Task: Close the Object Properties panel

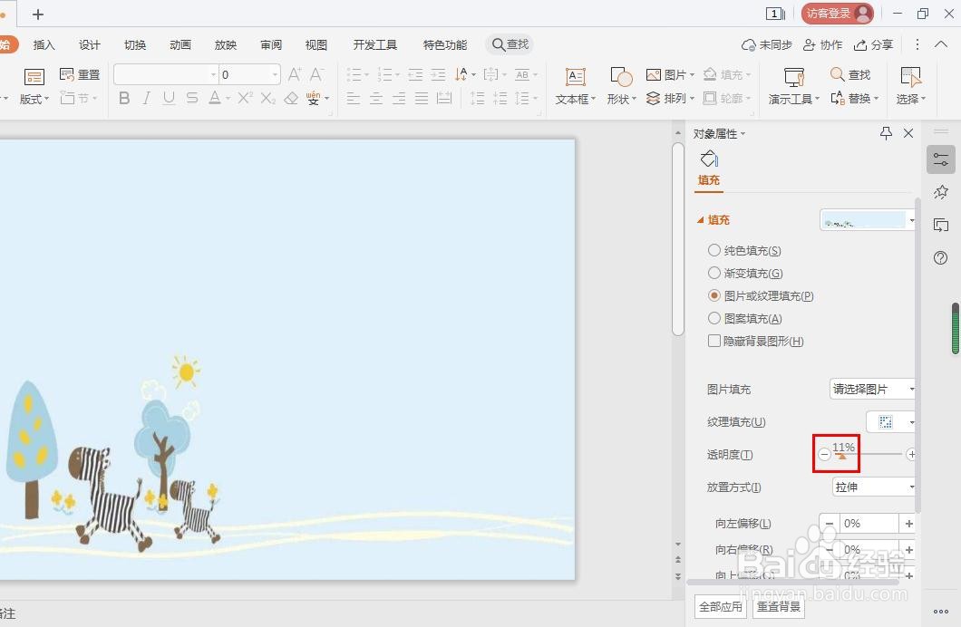Action: click(908, 133)
